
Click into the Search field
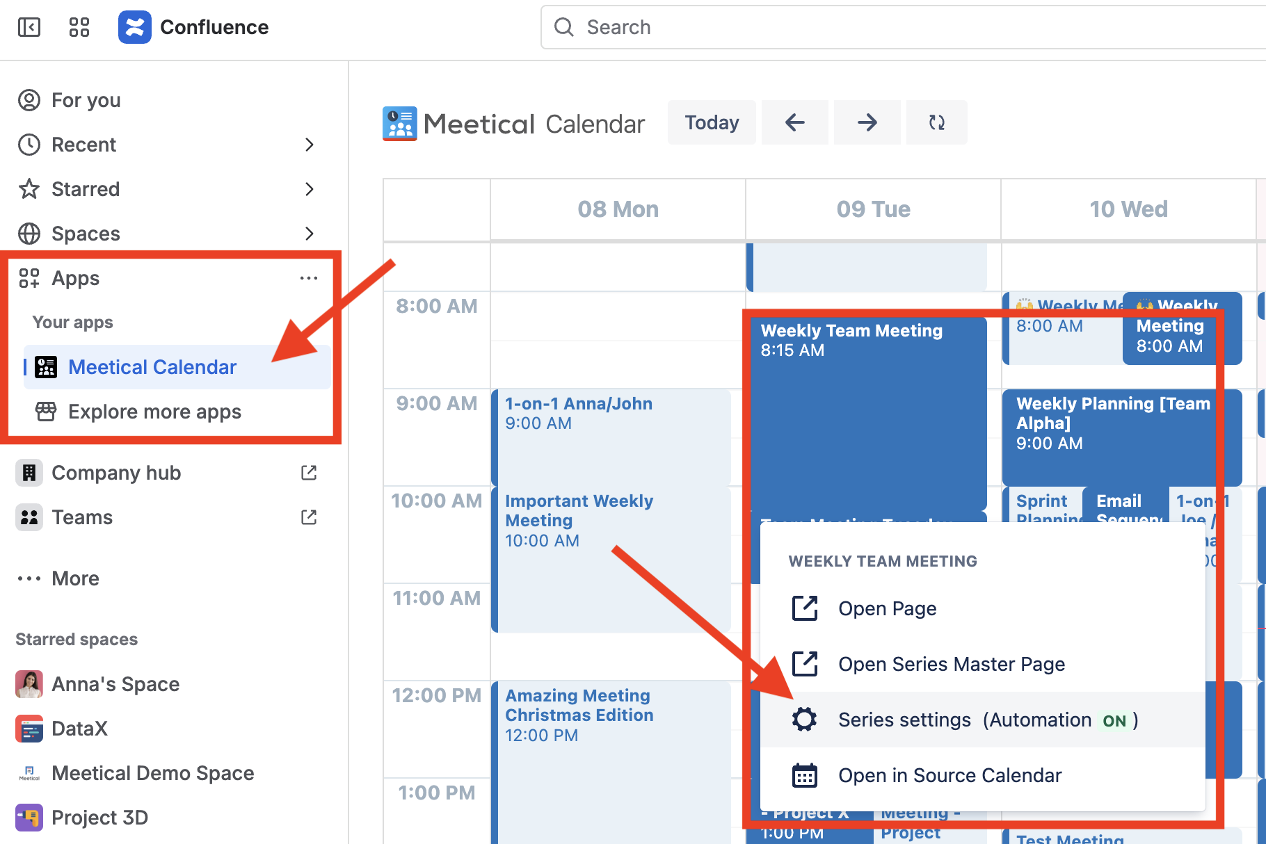904,27
